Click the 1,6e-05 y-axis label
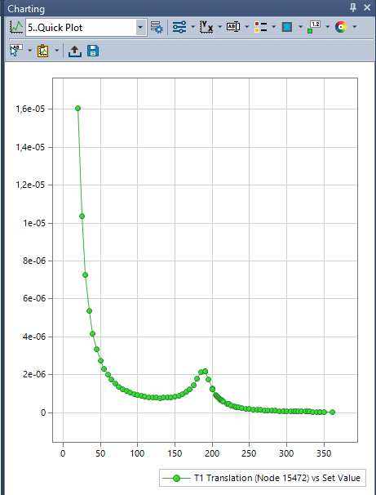The height and width of the screenshot is (495, 376). [29, 109]
